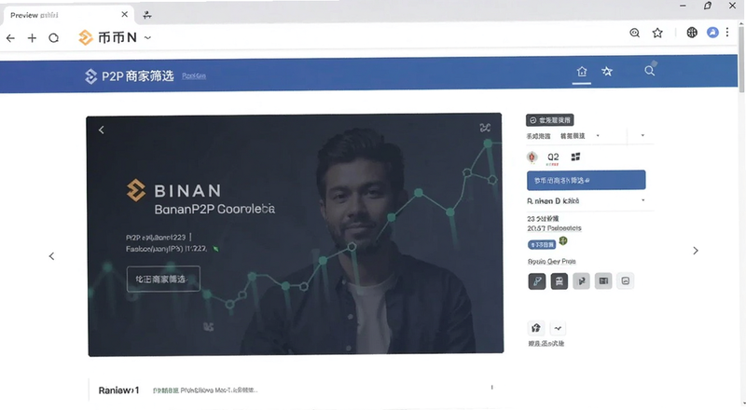746x410 pixels.
Task: Select the fourth gray icon tile in the icon row
Action: point(603,281)
